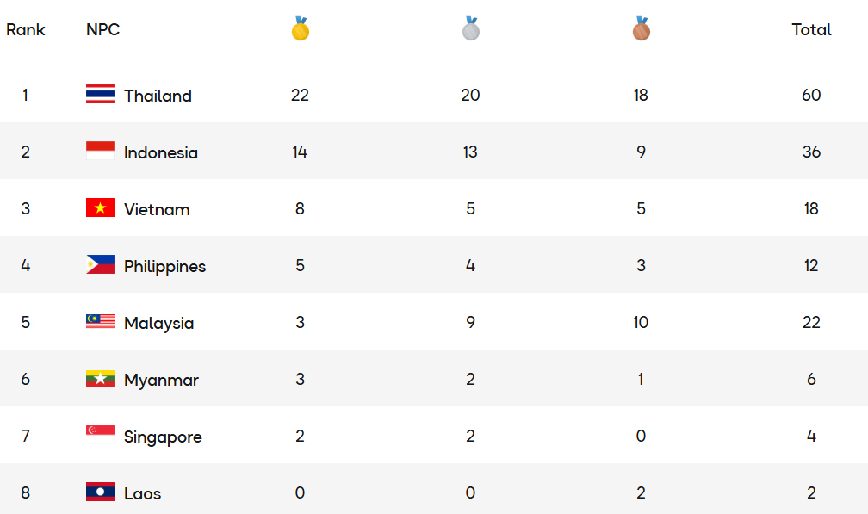Select the NPC column header
Image resolution: width=868 pixels, height=514 pixels.
pyautogui.click(x=102, y=30)
